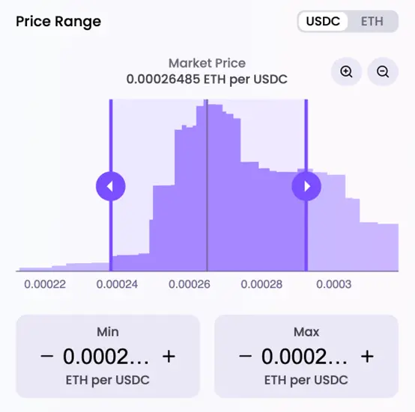Click the zoom in magnifier icon
Image resolution: width=415 pixels, height=412 pixels.
pos(346,72)
